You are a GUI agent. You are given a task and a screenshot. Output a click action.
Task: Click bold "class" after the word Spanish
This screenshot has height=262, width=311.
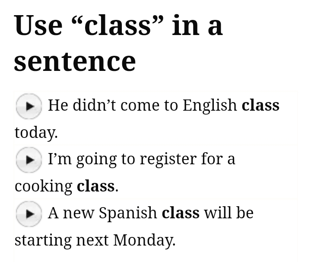pos(181,213)
